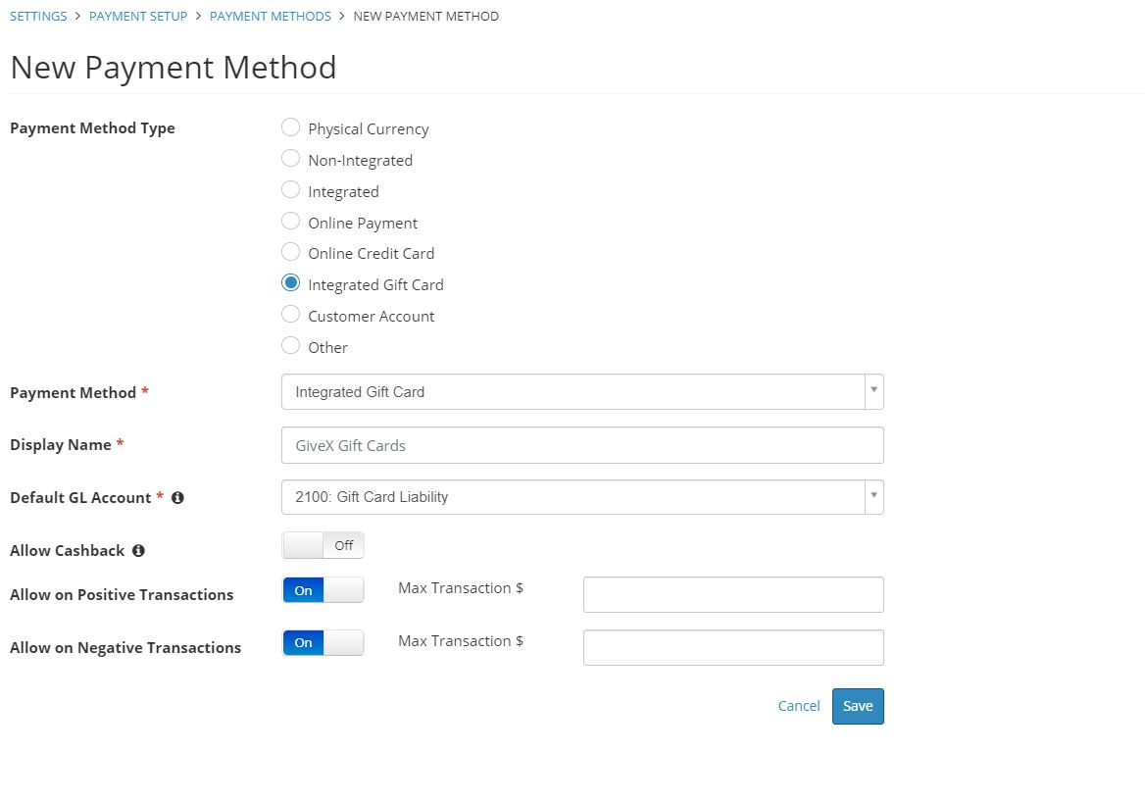Open the Payment Method dropdown
This screenshot has height=803, width=1145.
872,391
